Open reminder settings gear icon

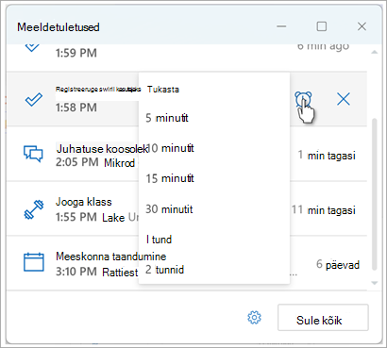[x=254, y=318]
